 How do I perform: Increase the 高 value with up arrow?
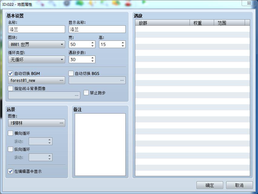(x=123, y=43)
